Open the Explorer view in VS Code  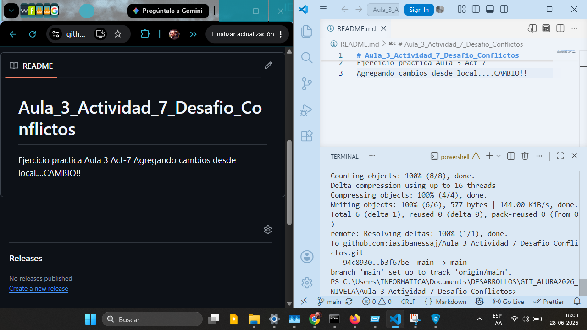(x=306, y=31)
